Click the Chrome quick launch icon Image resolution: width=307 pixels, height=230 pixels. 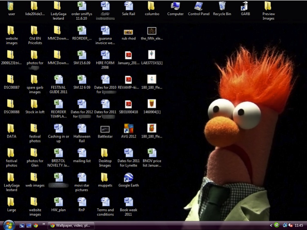(x=36, y=226)
